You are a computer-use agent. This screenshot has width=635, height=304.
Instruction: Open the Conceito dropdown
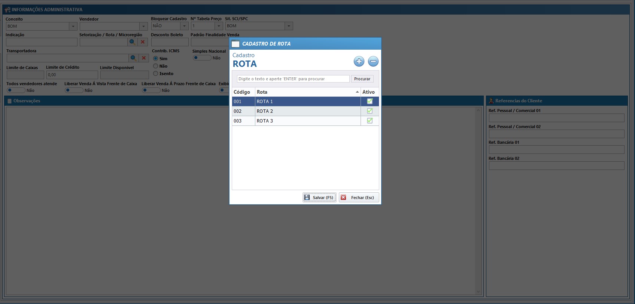pos(73,27)
